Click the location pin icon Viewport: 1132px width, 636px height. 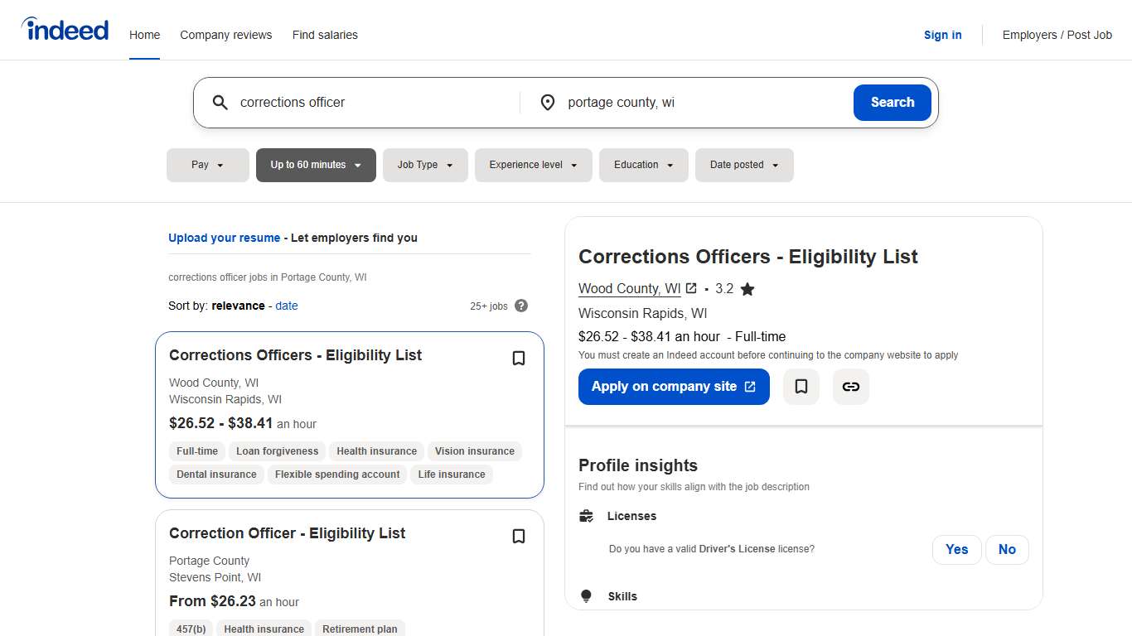548,102
